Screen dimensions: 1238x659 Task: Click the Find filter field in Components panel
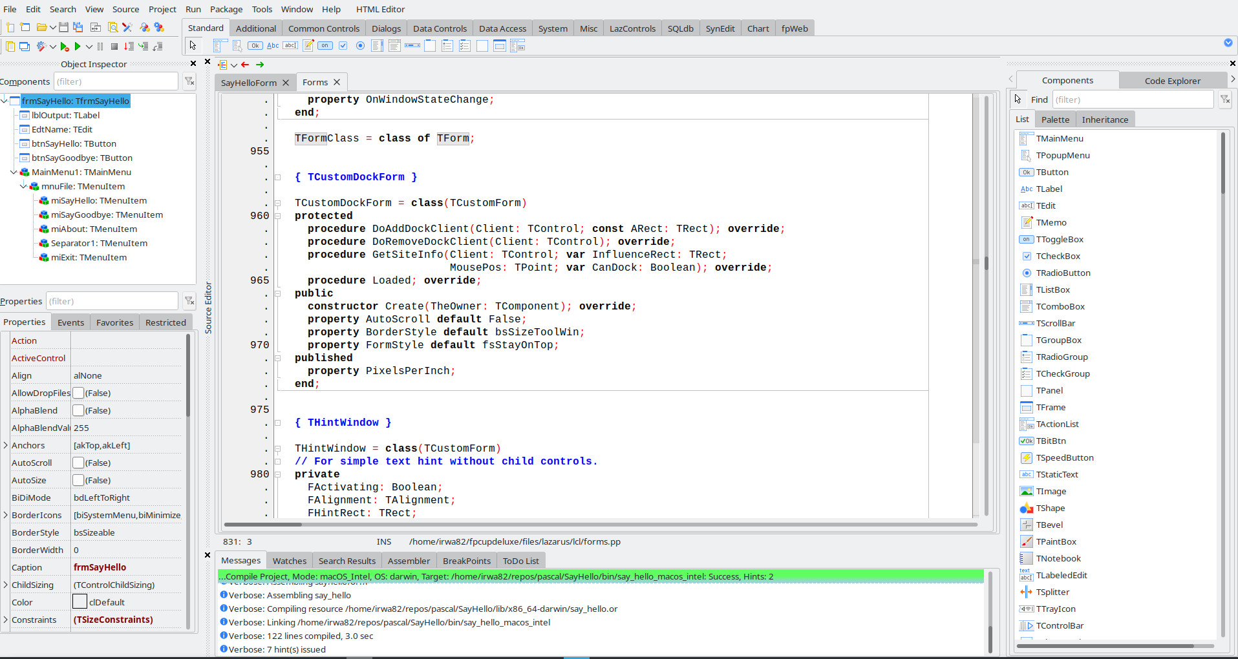click(1133, 99)
